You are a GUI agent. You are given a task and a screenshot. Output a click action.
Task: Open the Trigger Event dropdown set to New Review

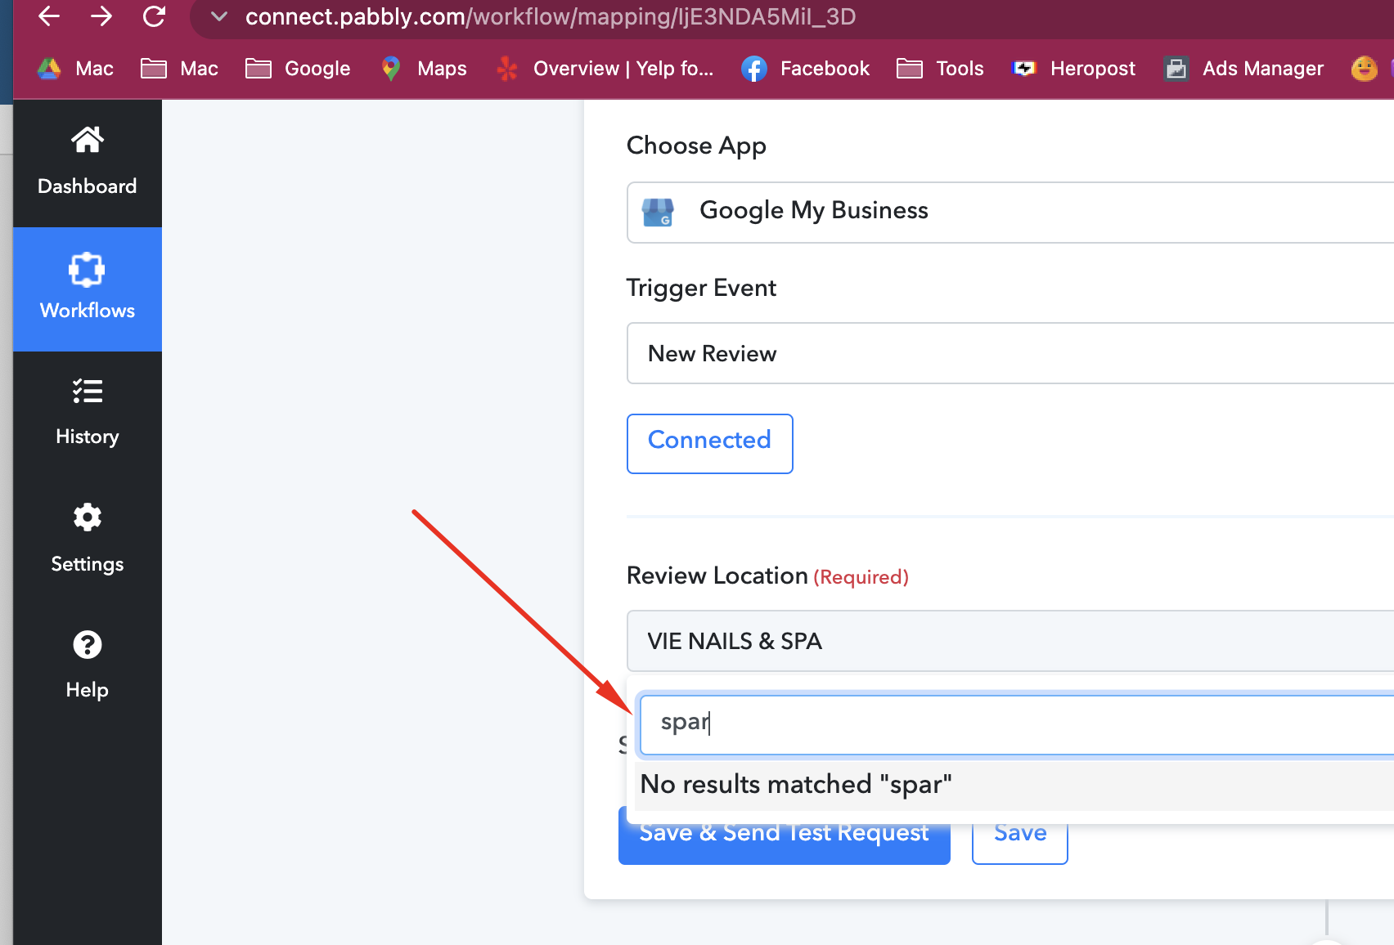pos(1010,353)
